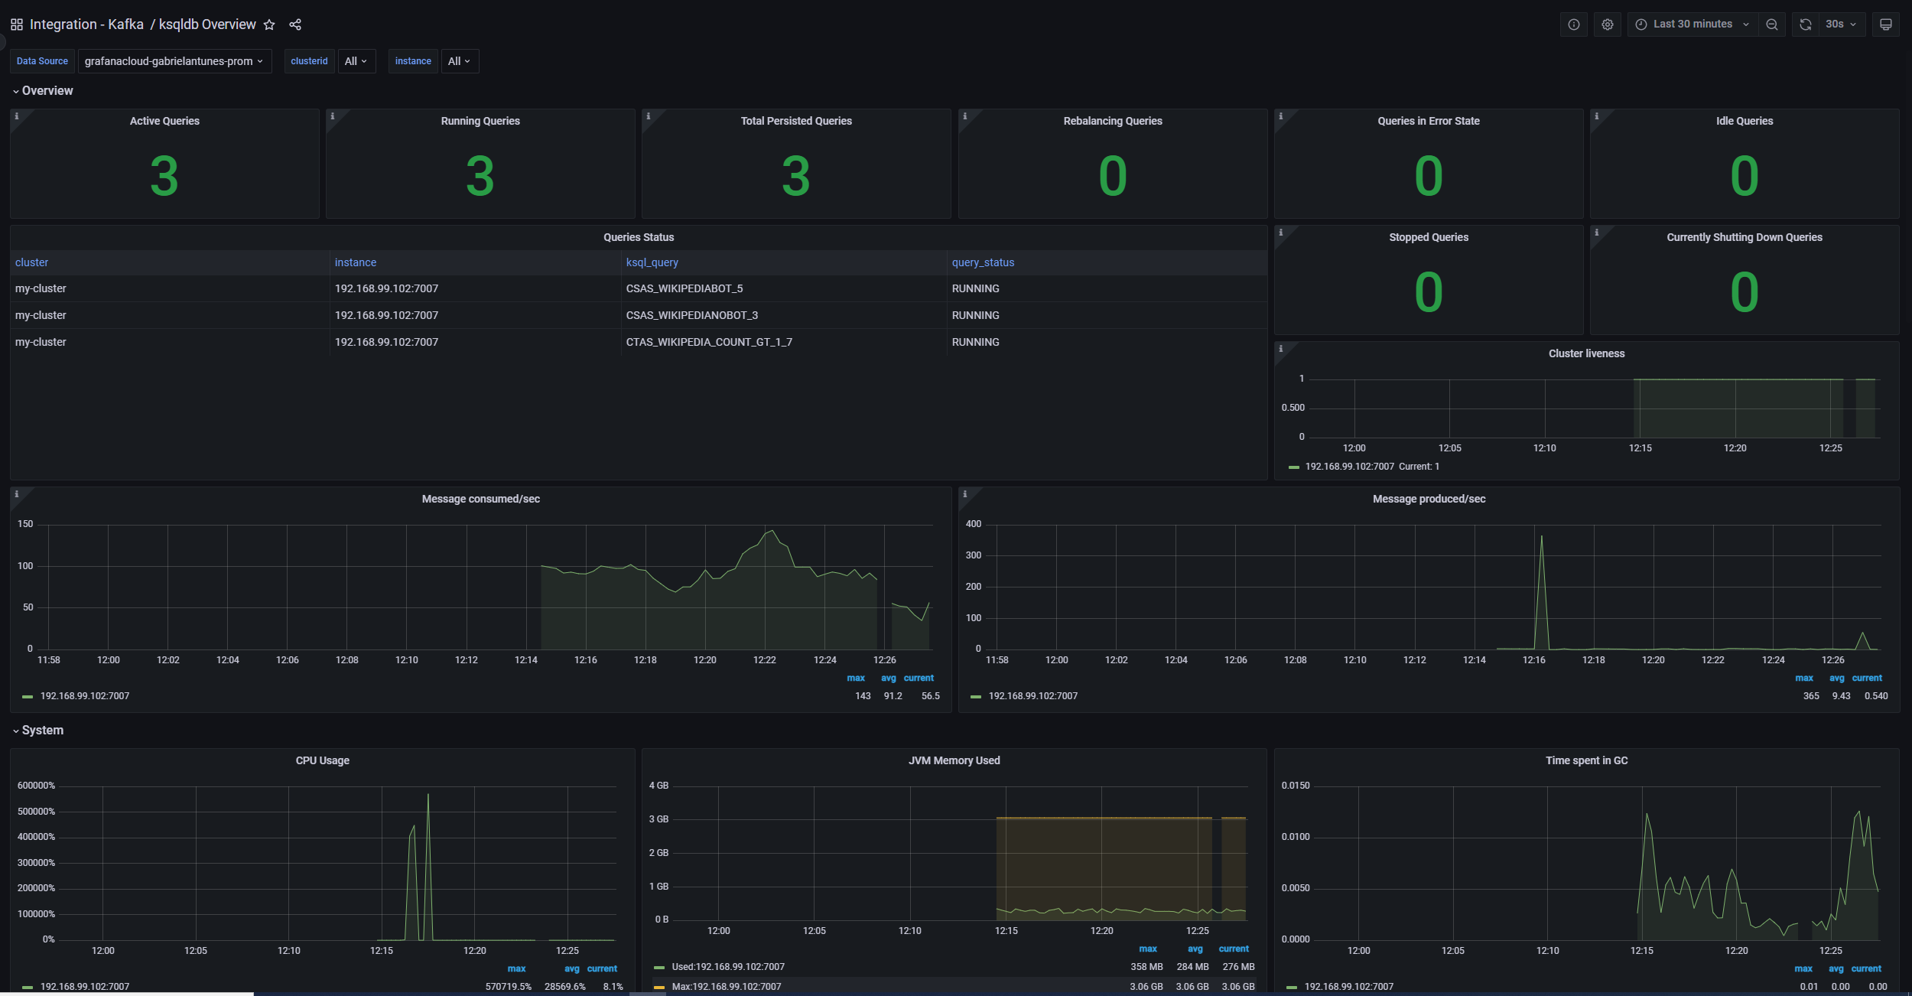
Task: Open the 30s refresh interval dropdown
Action: coord(1838,24)
